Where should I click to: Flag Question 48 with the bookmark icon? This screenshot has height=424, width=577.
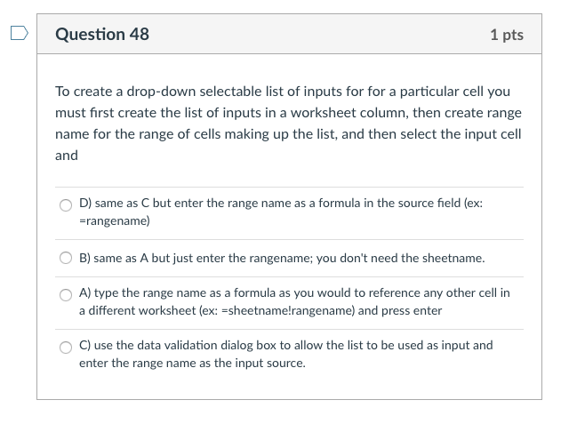click(x=20, y=33)
